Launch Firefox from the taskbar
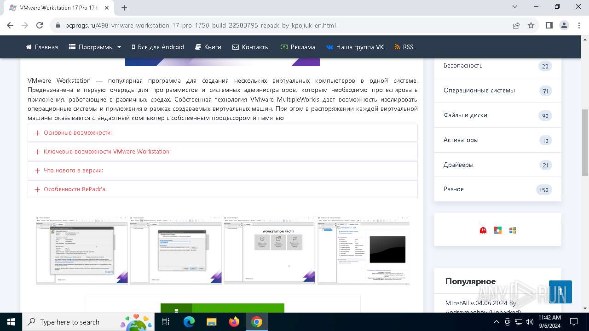 click(234, 322)
